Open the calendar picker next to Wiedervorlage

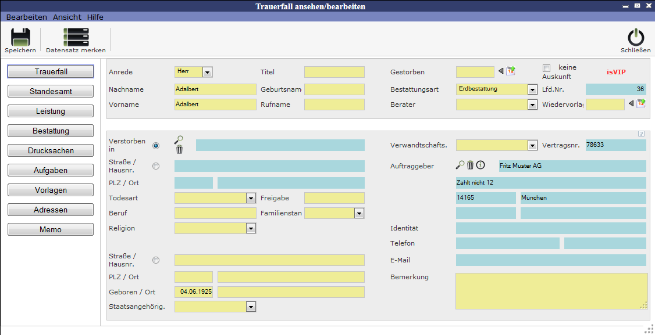641,104
